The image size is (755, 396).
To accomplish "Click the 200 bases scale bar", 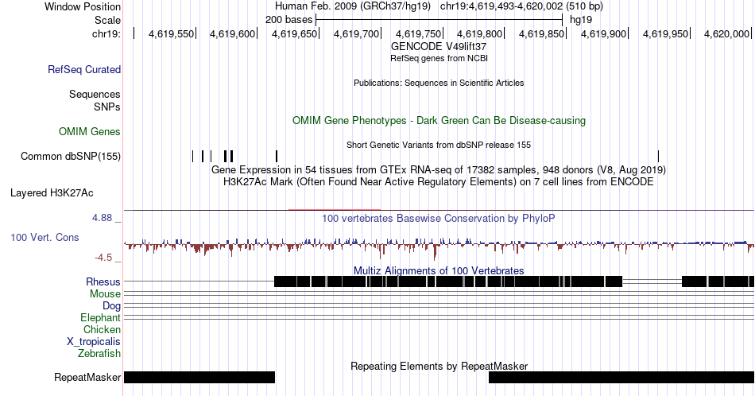I will (x=439, y=20).
